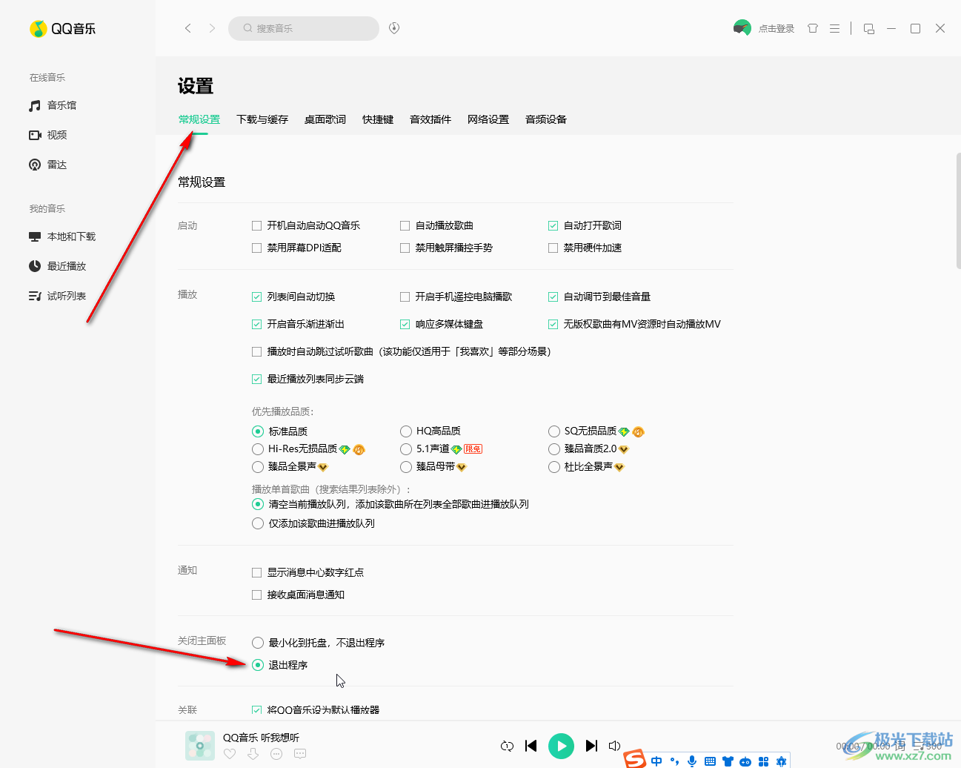Enable 播放时自动跳过试听歌曲 checkbox

(257, 351)
